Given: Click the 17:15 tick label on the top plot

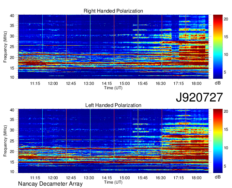Looking at the screenshot, I should 178,83.
